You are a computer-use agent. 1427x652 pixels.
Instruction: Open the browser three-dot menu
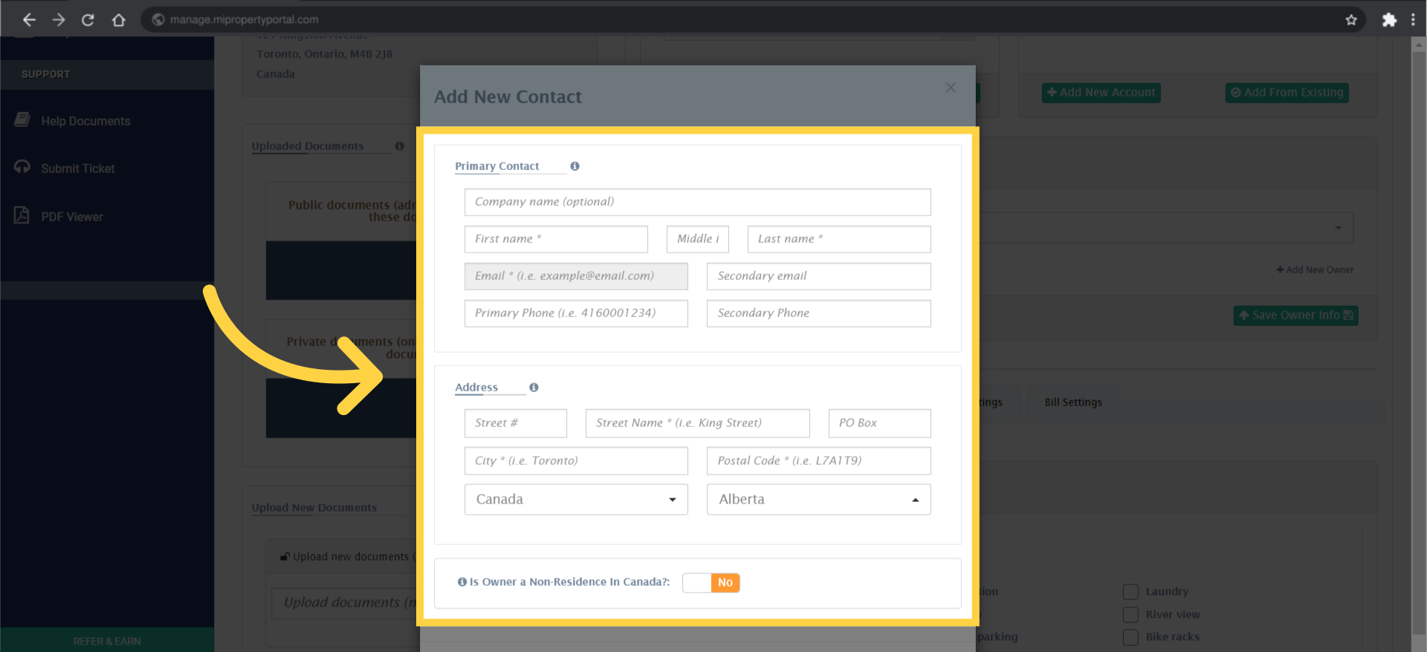1413,20
